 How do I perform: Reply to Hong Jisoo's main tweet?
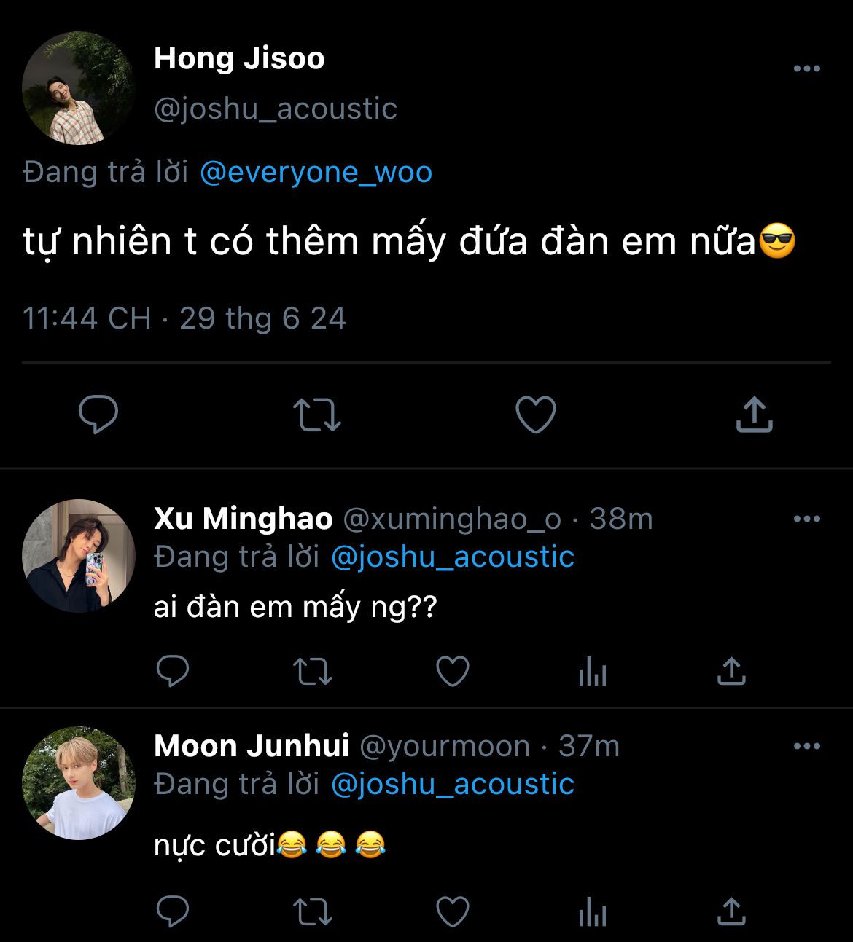point(98,414)
